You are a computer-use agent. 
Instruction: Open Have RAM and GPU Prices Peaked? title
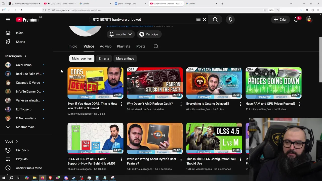coord(270,104)
